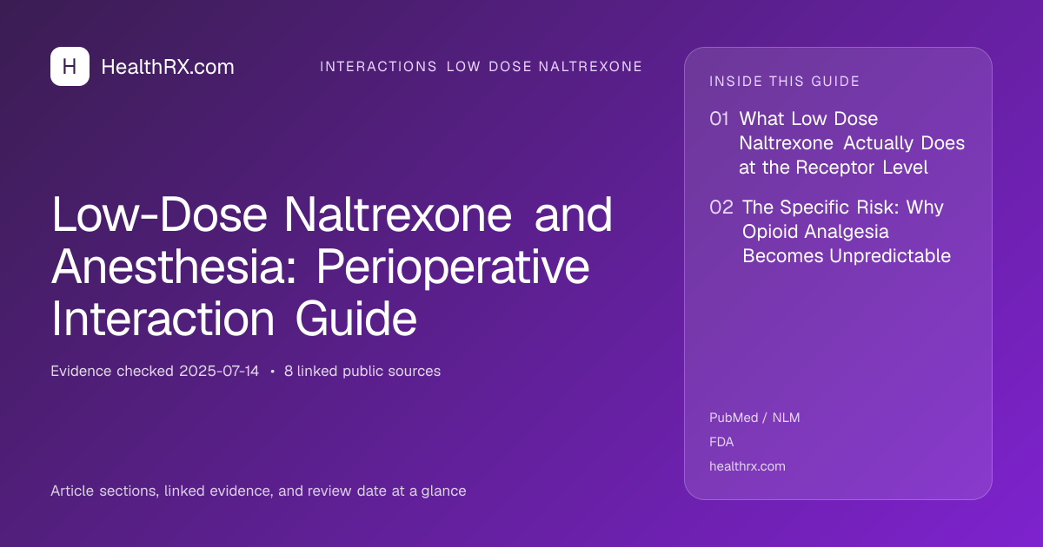The width and height of the screenshot is (1043, 547).
Task: Open section 01 What Low Dose Naltrexone Actually Does
Action: [x=838, y=143]
